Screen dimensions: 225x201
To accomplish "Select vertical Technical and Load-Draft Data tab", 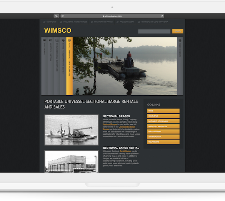I will tap(70, 66).
